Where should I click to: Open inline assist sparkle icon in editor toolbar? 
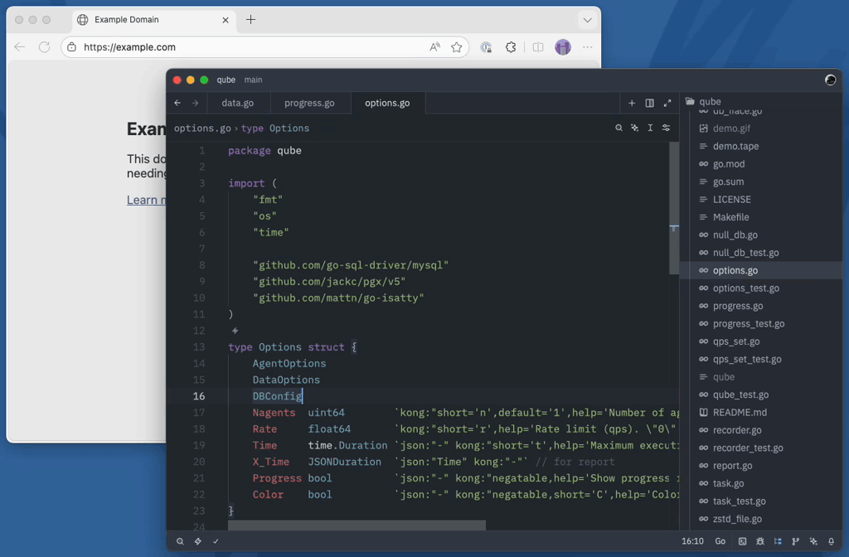point(634,128)
